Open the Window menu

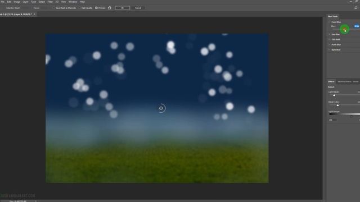click(x=73, y=2)
